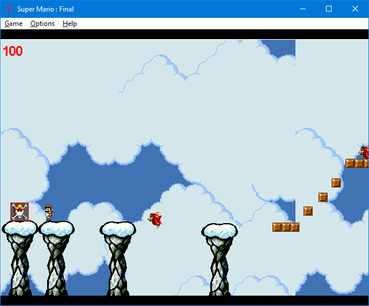369x306 pixels.
Task: Click the lower three-brick platform
Action: 286,227
